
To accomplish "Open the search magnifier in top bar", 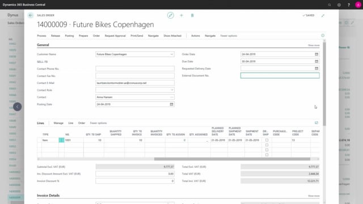I will pyautogui.click(x=329, y=5).
